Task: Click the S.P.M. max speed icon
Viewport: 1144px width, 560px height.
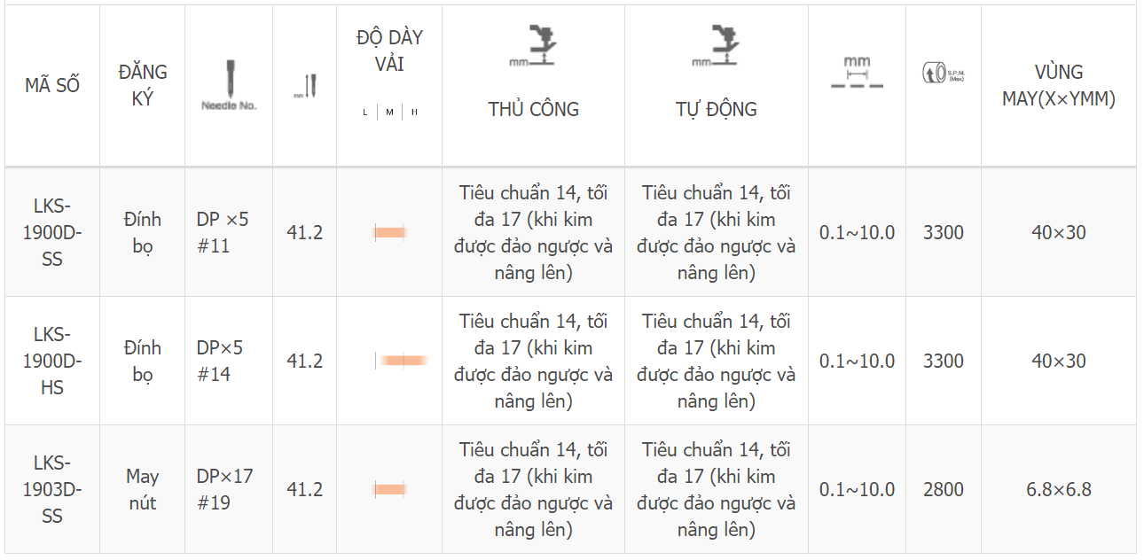Action: pyautogui.click(x=944, y=73)
